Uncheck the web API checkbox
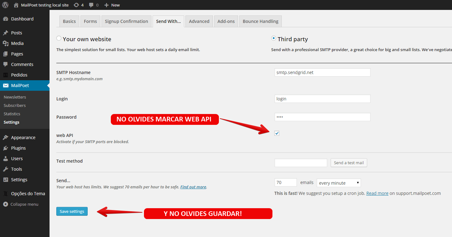The width and height of the screenshot is (452, 237). pyautogui.click(x=277, y=133)
